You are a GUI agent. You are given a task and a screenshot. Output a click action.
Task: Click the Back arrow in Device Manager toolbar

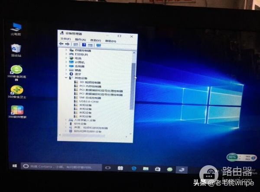pyautogui.click(x=62, y=45)
